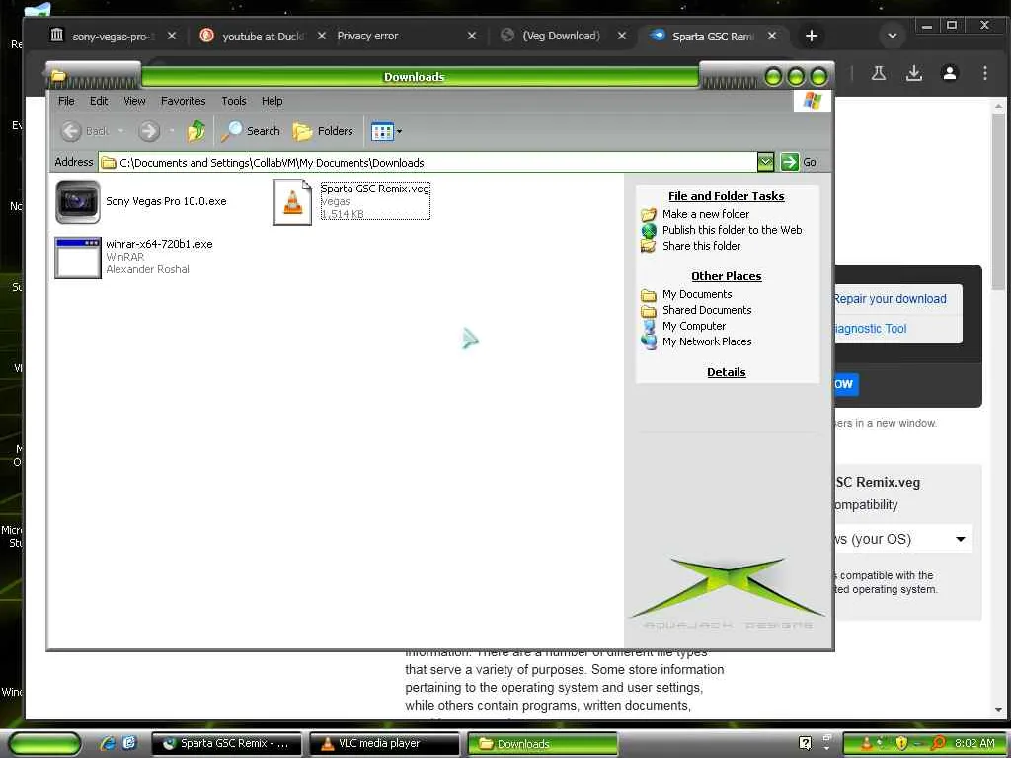
Task: Click the 8:02 AM clock
Action: click(x=974, y=743)
